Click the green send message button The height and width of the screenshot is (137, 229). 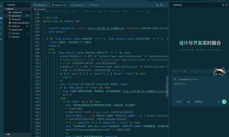click(x=224, y=102)
